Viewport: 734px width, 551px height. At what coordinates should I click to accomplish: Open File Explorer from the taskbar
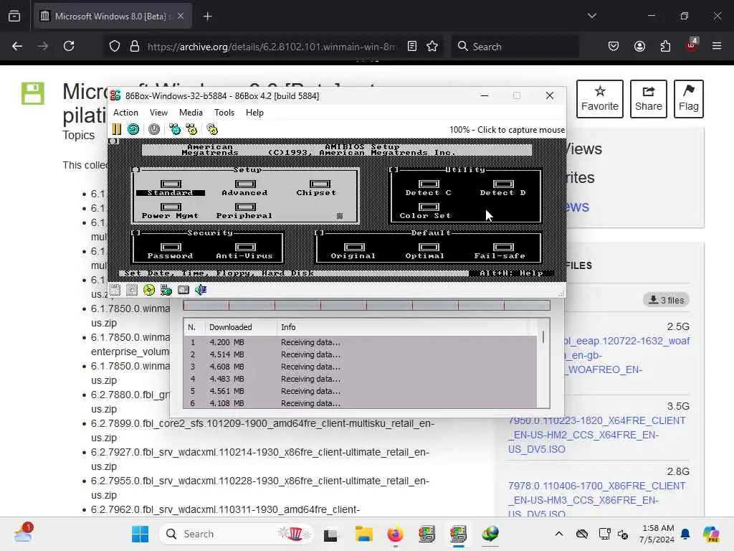click(363, 534)
